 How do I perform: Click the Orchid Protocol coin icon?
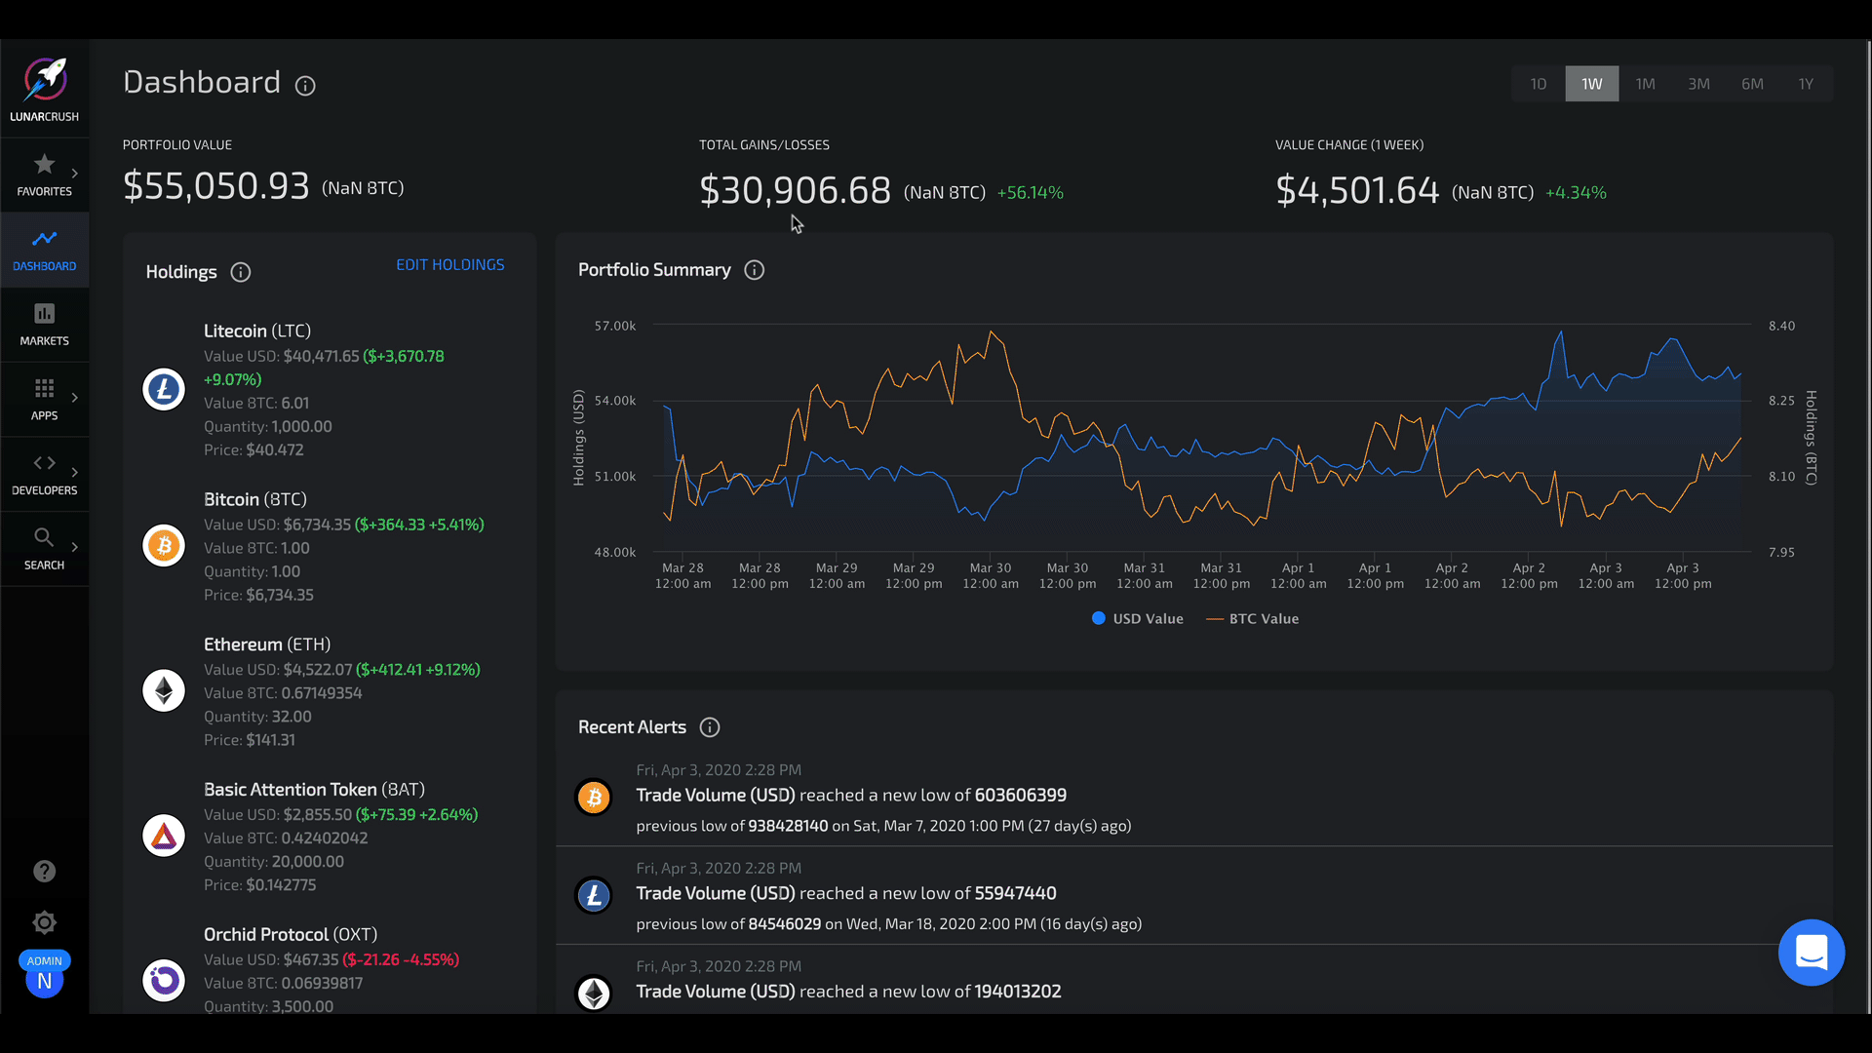click(164, 980)
